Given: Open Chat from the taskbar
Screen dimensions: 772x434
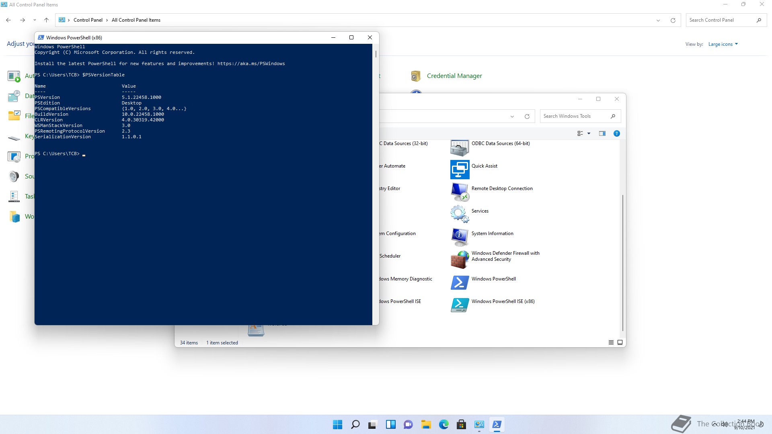Looking at the screenshot, I should coord(408,424).
